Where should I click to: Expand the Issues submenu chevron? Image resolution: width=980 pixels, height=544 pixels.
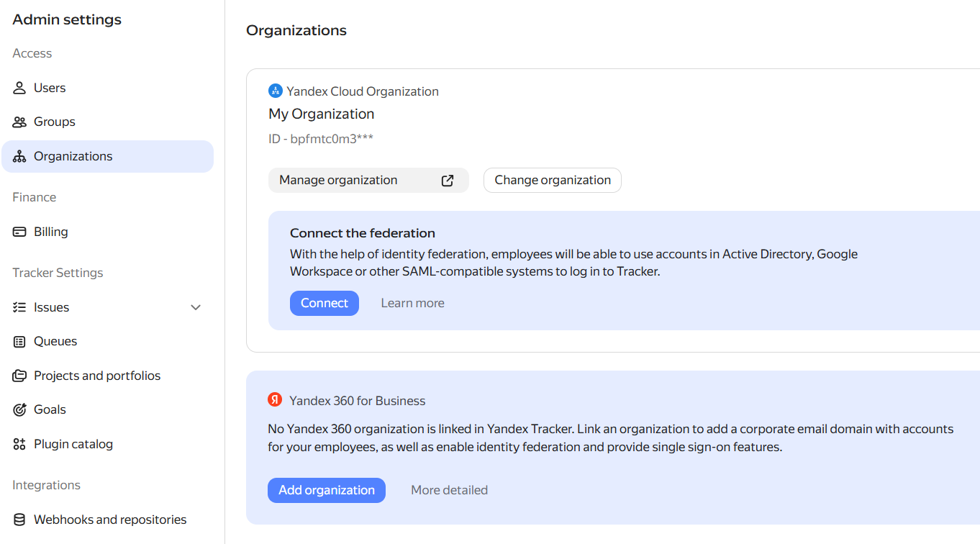[196, 307]
